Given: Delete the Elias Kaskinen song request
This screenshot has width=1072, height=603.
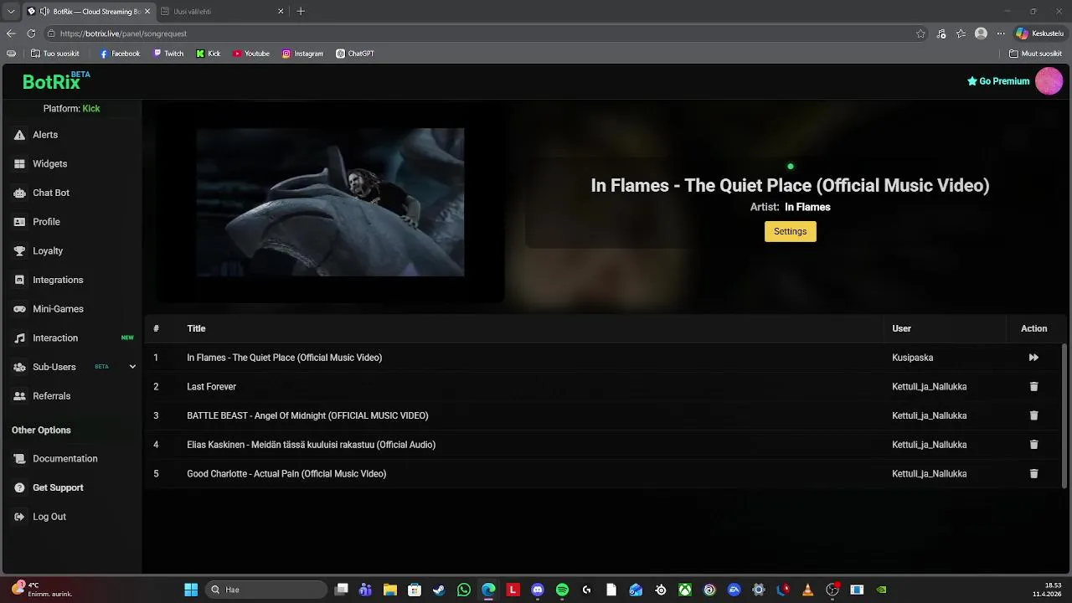Looking at the screenshot, I should point(1033,445).
